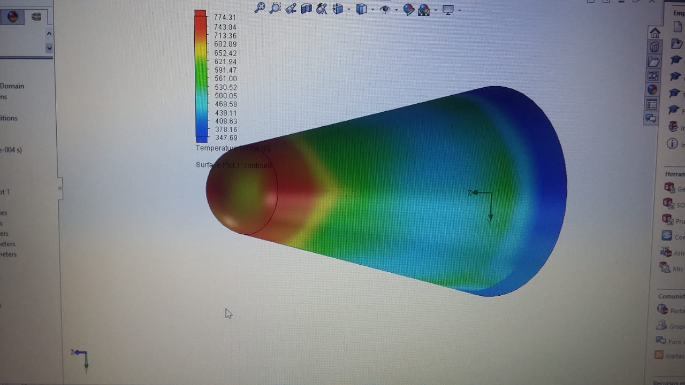The image size is (685, 385).
Task: Click the Zoom to Fit magnifier icon
Action: (x=260, y=8)
